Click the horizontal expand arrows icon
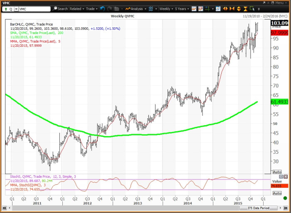The width and height of the screenshot is (291, 213). (x=226, y=8)
